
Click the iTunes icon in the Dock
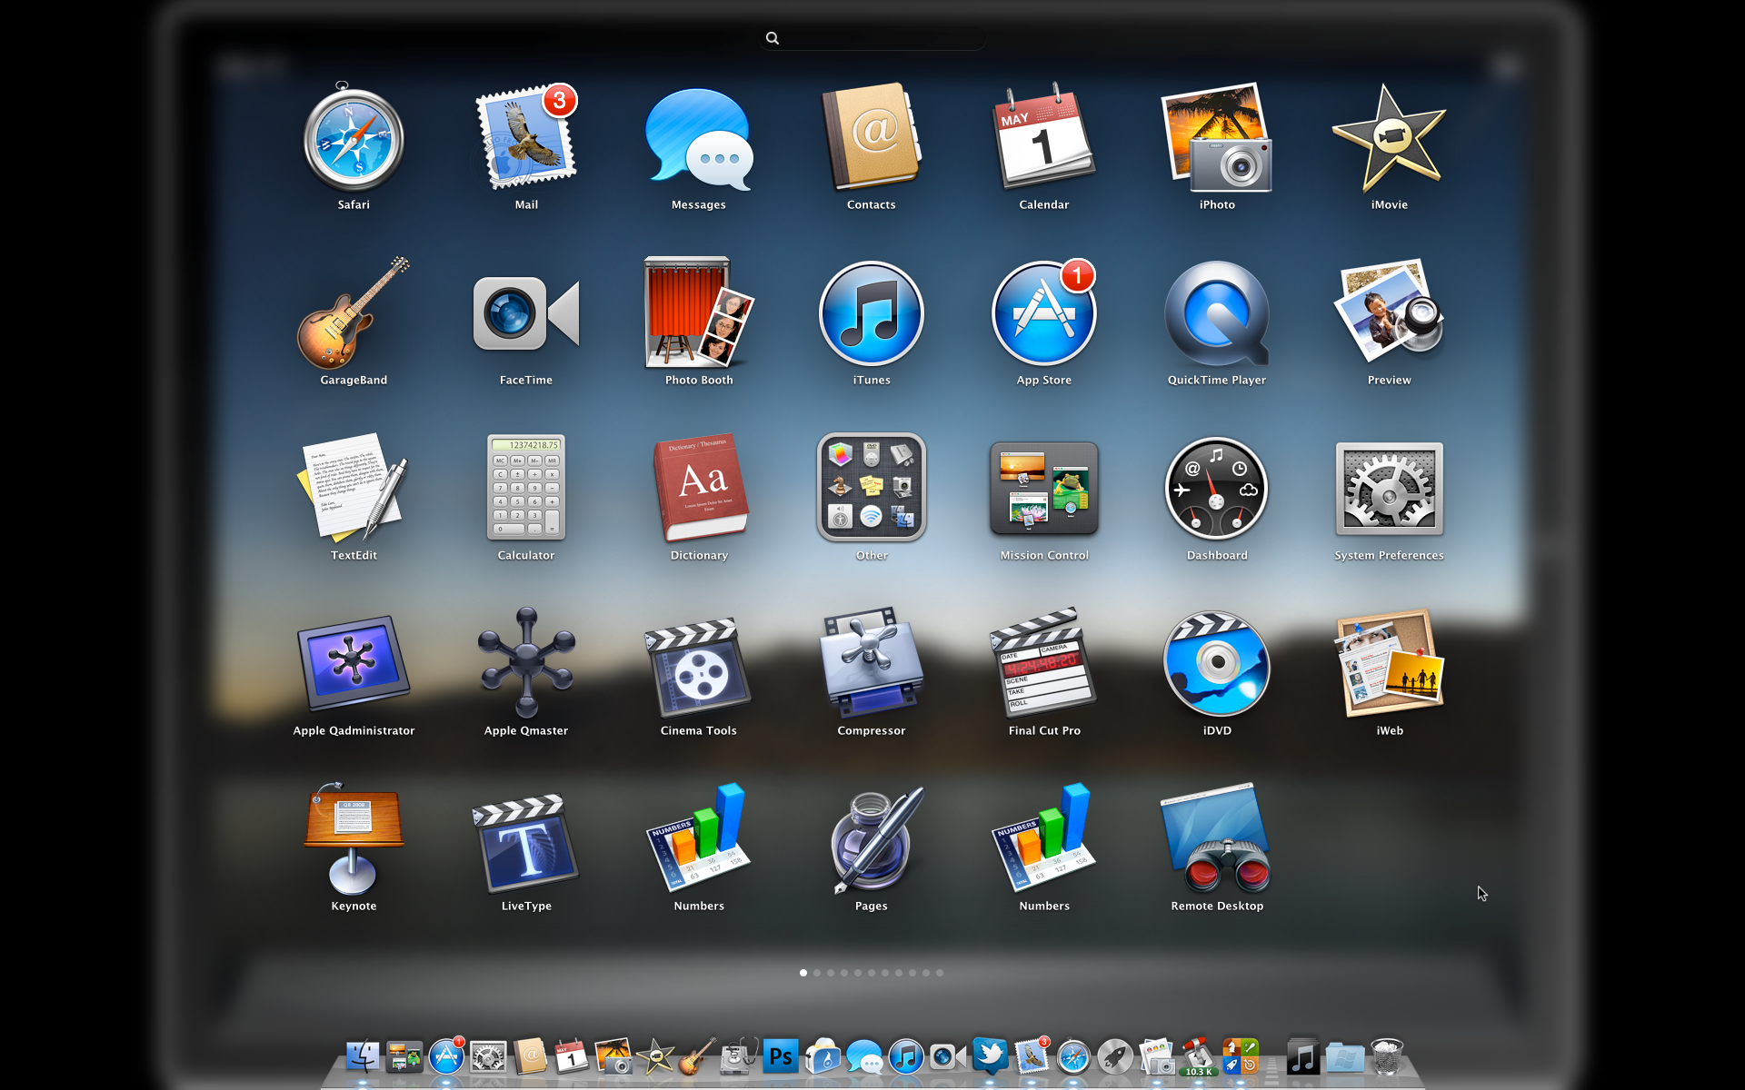click(906, 1056)
